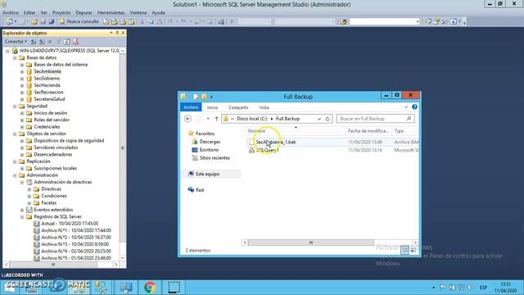
Task: Open the Ver menu in SSMS
Action: click(x=43, y=12)
